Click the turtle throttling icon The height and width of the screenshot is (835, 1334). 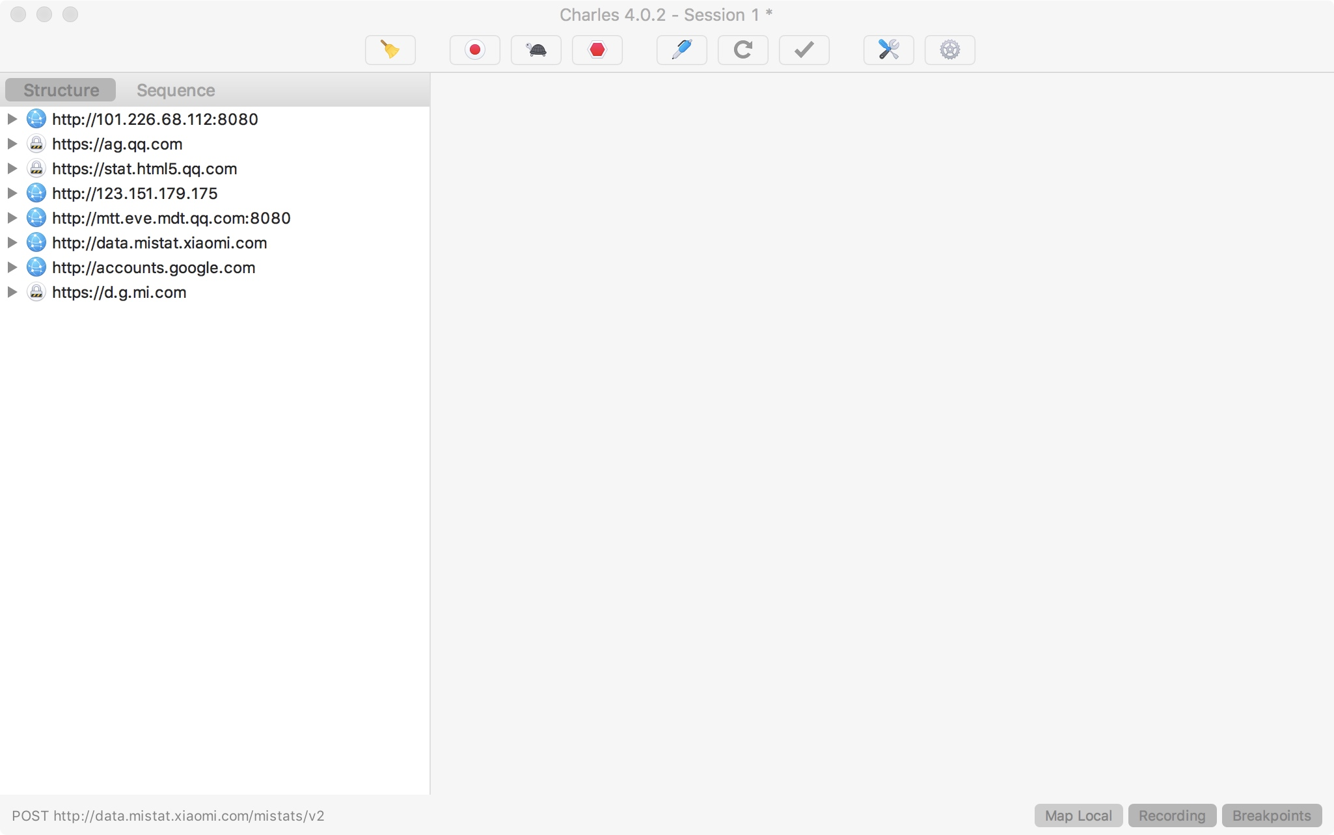pyautogui.click(x=536, y=50)
